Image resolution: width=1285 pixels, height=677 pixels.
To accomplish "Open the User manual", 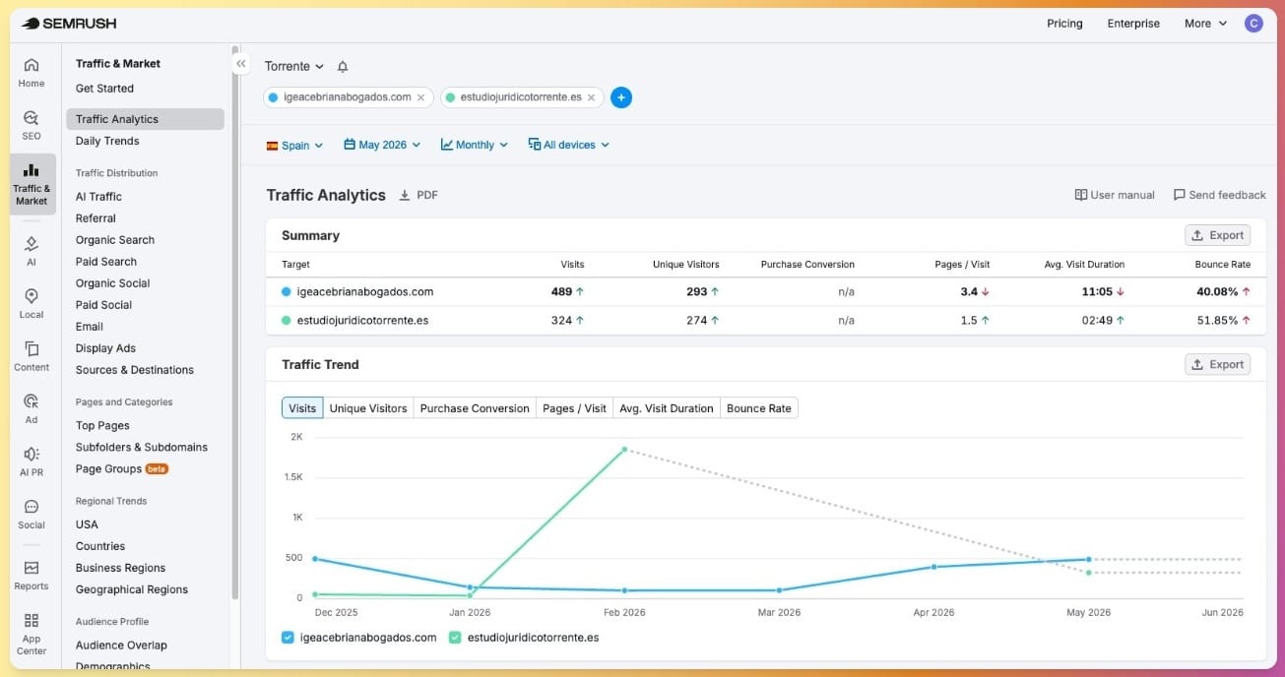I will point(1115,195).
